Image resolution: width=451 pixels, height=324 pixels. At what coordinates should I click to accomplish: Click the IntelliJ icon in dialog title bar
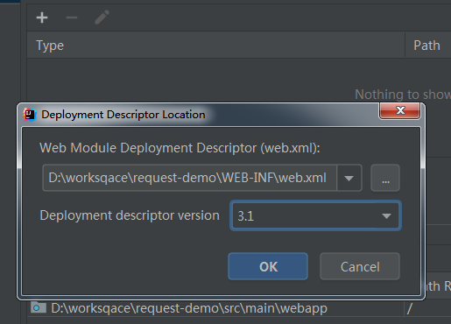30,115
